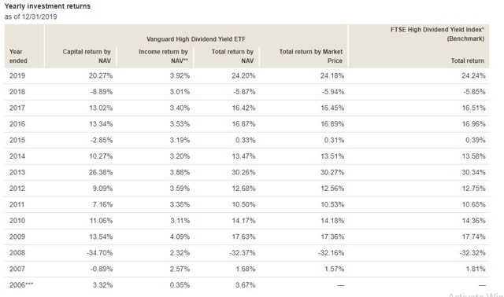Click the 'Total return by Market Price' header
Image resolution: width=504 pixels, height=297 pixels.
[x=311, y=56]
